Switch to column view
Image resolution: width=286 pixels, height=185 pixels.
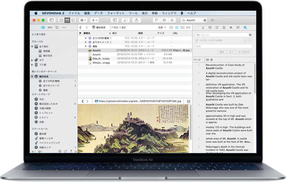182,27
